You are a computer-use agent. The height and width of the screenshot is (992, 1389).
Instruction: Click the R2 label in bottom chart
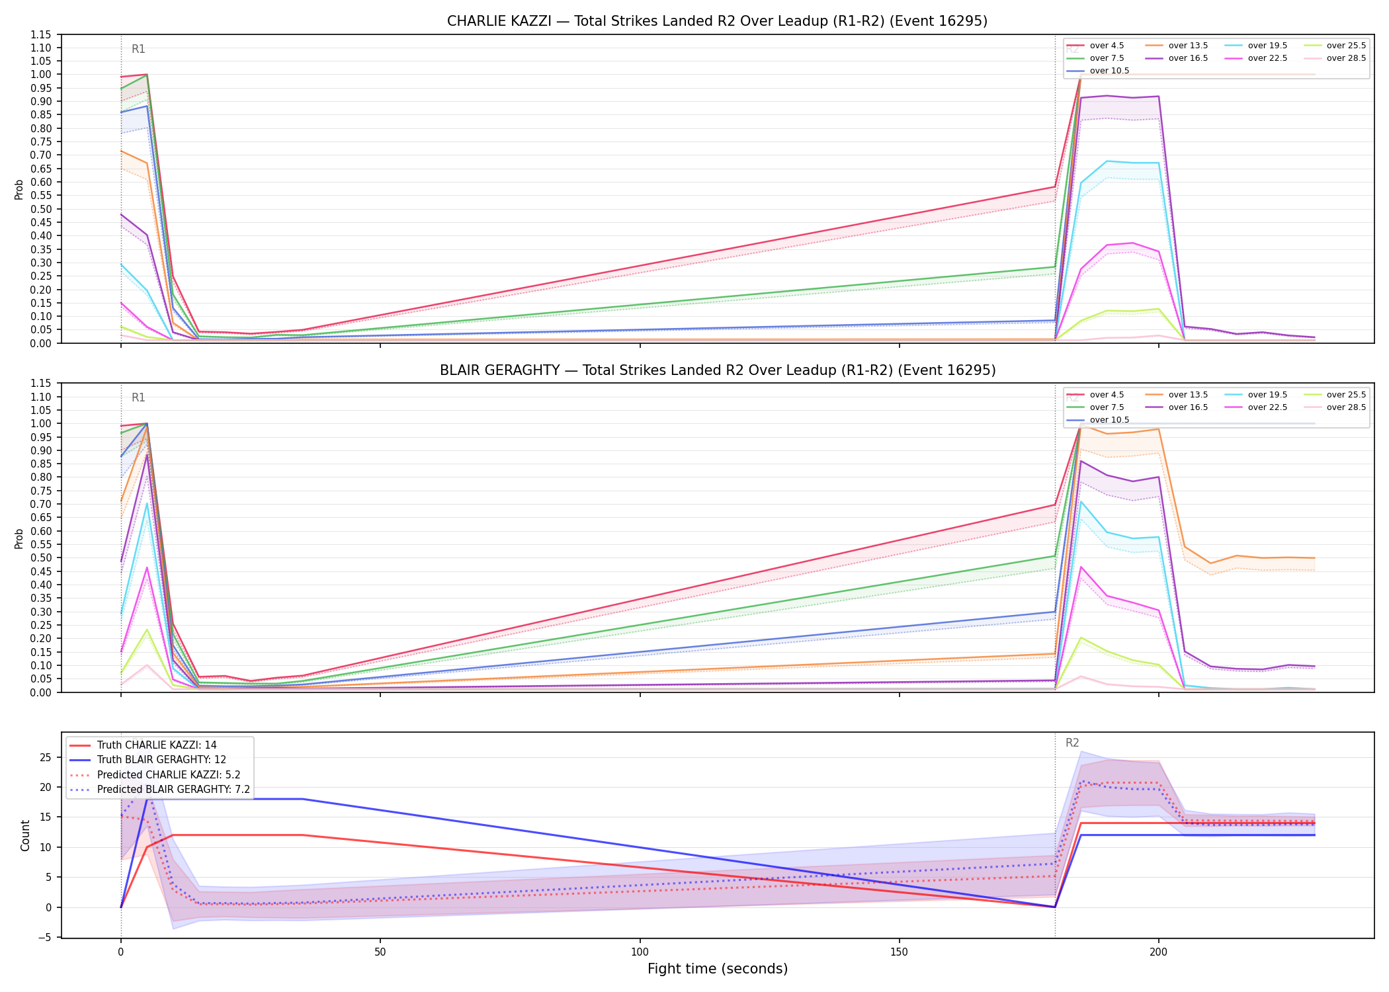point(1072,743)
